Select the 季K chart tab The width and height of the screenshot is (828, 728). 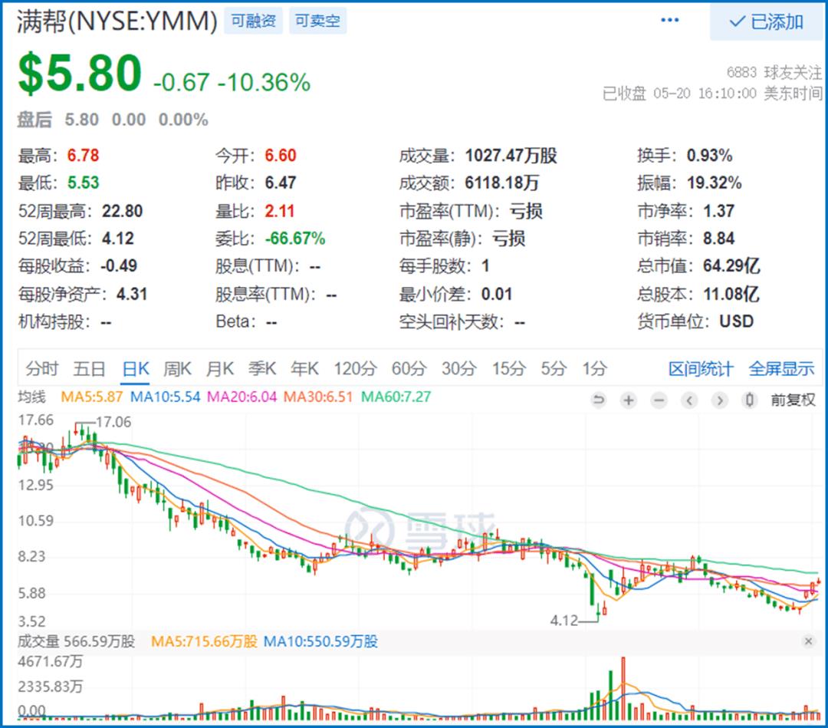pos(262,368)
